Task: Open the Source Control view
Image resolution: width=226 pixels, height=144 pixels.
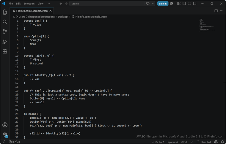Action: coord(5,32)
